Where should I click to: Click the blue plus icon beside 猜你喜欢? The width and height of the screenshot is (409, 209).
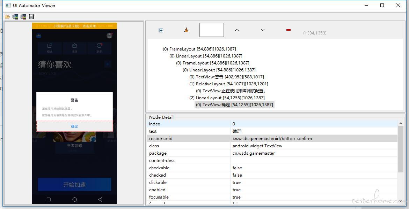[x=108, y=64]
